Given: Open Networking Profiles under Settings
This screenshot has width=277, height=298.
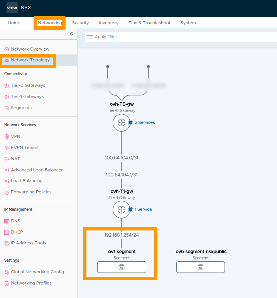Looking at the screenshot, I should (x=31, y=283).
